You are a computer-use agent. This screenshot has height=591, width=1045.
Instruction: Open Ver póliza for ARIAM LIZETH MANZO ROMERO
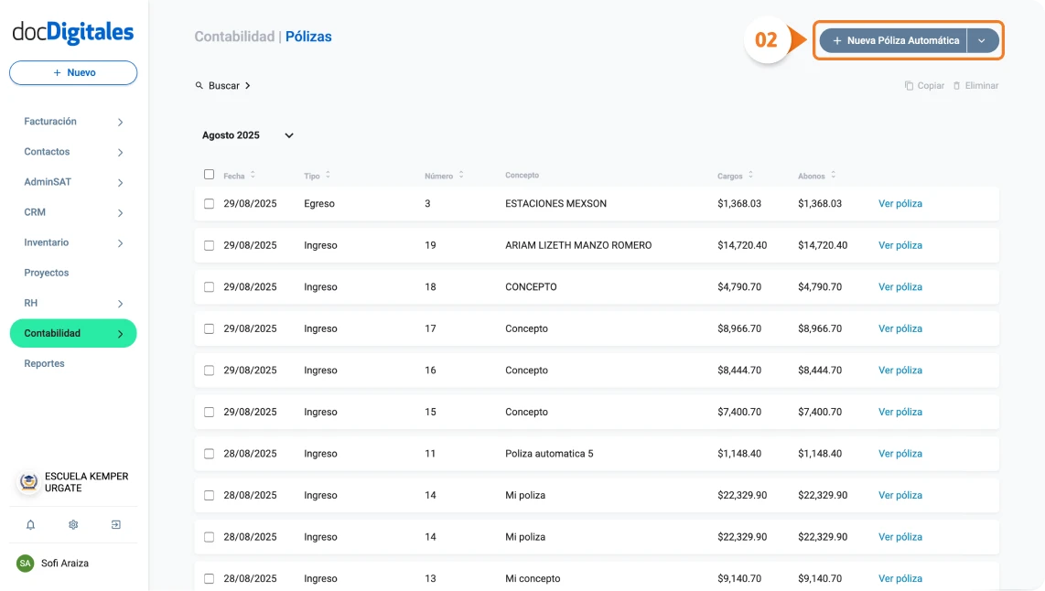900,245
